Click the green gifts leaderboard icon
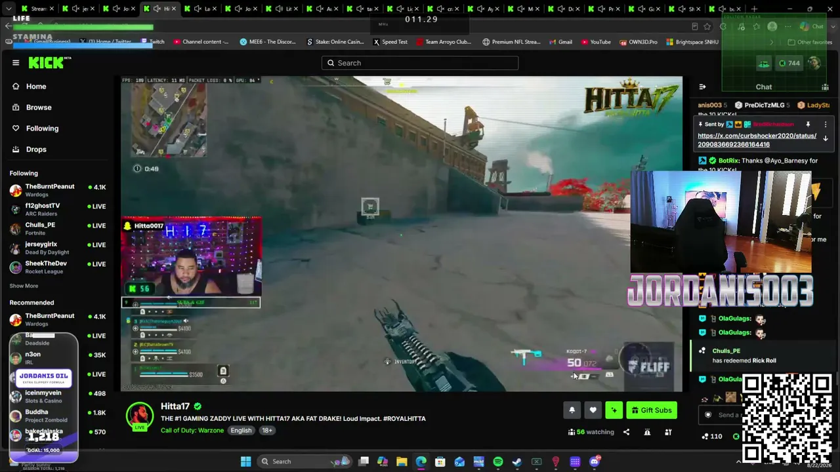This screenshot has height=472, width=840. 764,64
